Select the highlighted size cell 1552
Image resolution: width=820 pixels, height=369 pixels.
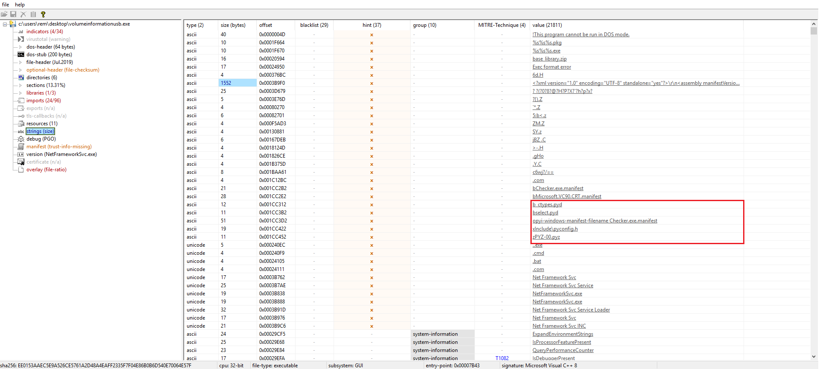coord(237,83)
